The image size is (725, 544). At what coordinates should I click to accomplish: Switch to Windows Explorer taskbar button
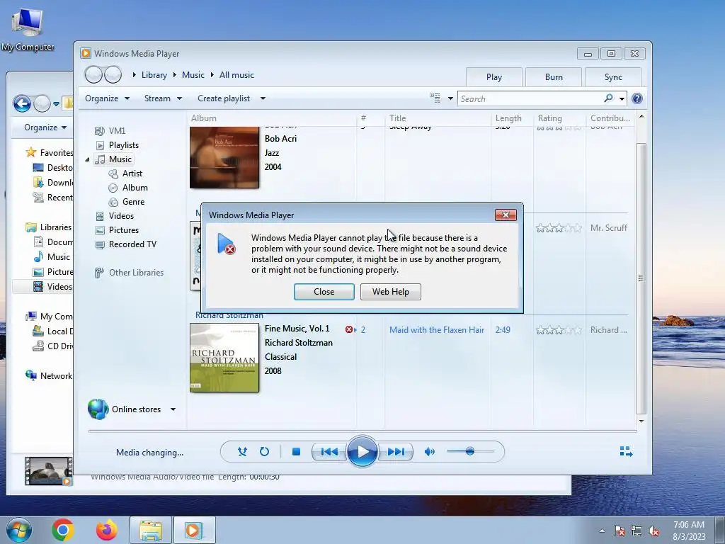tap(151, 530)
